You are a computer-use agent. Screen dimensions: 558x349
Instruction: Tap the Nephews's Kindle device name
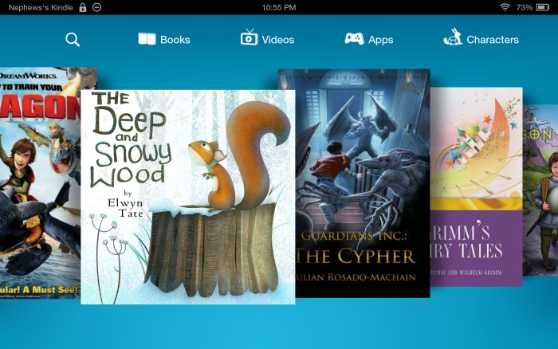point(41,7)
